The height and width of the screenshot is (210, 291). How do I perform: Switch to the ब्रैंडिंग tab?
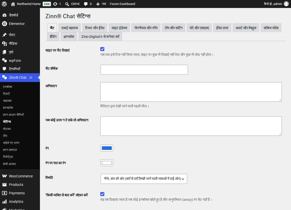tap(53, 36)
